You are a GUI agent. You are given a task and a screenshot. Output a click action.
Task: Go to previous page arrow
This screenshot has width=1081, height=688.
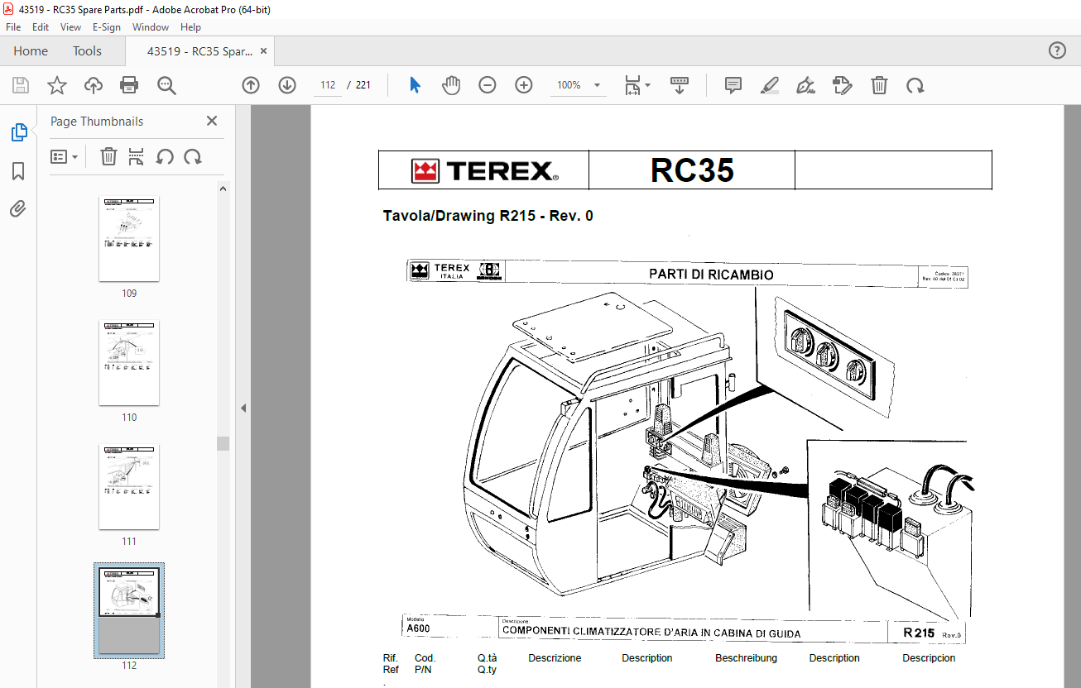pyautogui.click(x=251, y=85)
